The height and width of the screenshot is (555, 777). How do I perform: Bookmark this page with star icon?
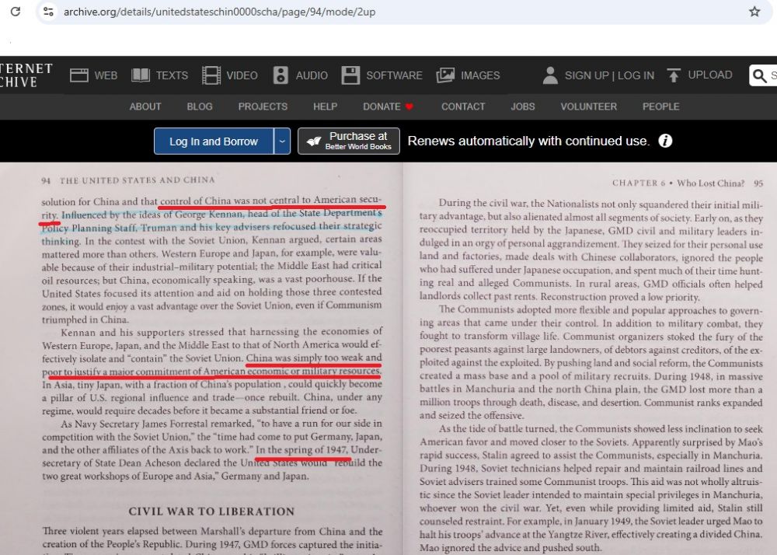pos(754,12)
